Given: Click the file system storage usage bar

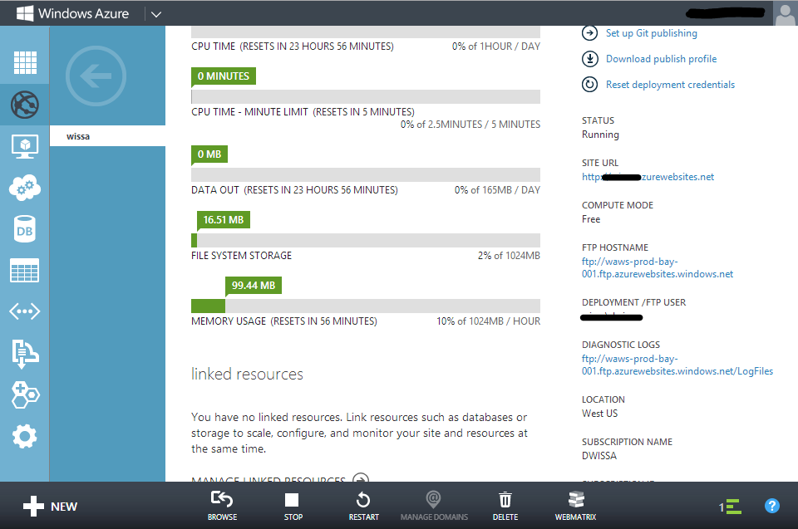Looking at the screenshot, I should [x=366, y=240].
